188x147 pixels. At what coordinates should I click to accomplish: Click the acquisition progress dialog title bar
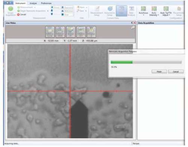click(146, 52)
